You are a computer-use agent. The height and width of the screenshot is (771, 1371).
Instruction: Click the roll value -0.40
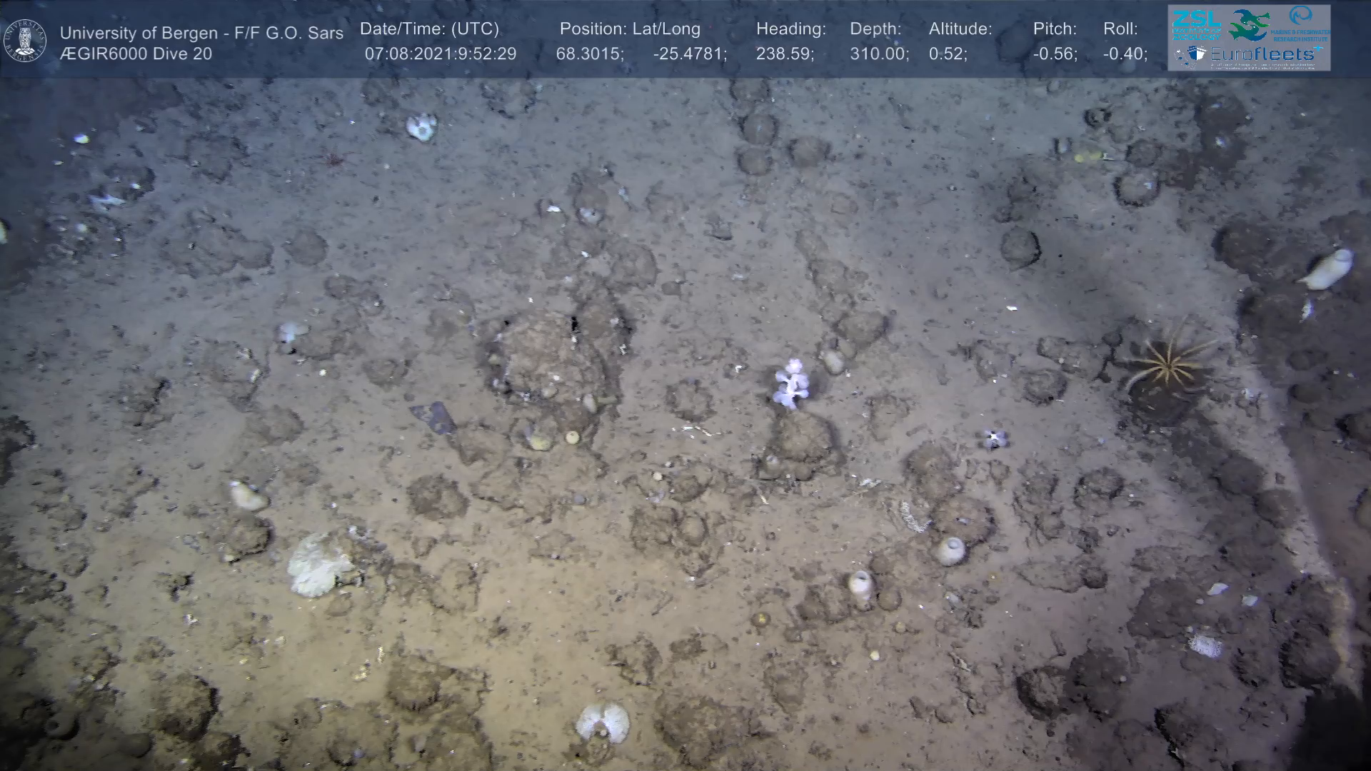pyautogui.click(x=1125, y=54)
